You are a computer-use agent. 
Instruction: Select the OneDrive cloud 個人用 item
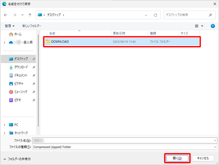(21, 43)
